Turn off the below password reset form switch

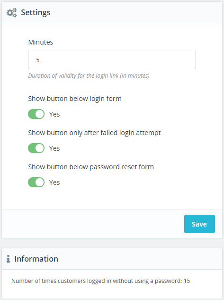[x=36, y=182]
